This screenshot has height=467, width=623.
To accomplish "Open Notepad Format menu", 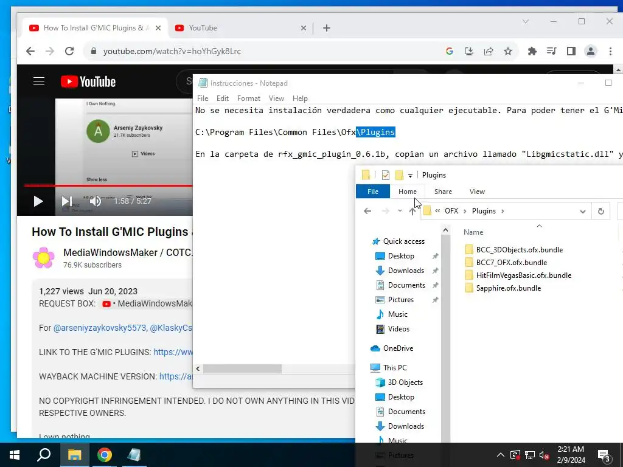I will click(249, 99).
